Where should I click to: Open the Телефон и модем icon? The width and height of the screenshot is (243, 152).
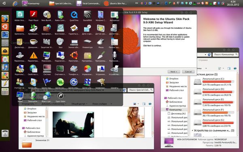(x=74, y=70)
